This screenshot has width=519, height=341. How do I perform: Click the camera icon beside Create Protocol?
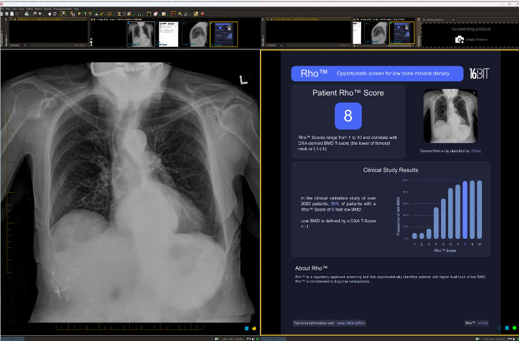(x=459, y=40)
